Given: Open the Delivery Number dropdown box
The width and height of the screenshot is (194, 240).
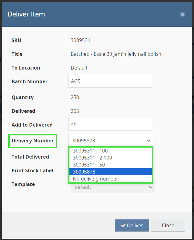Looking at the screenshot, I should click(x=110, y=141).
